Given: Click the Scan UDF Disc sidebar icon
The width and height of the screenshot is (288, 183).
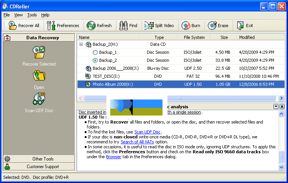Looking at the screenshot, I should coord(39,99).
